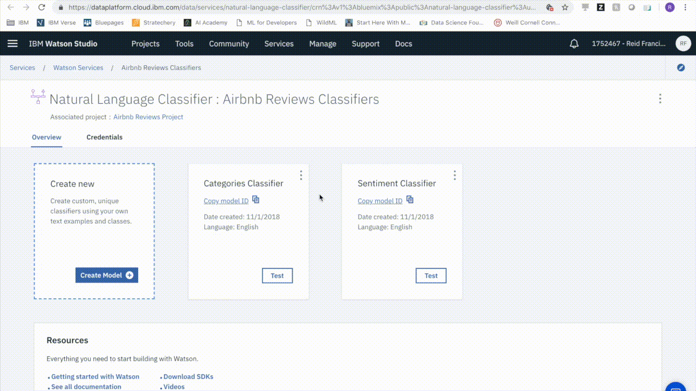Click the Chrome profile avatar R
The image size is (696, 391).
tap(670, 8)
